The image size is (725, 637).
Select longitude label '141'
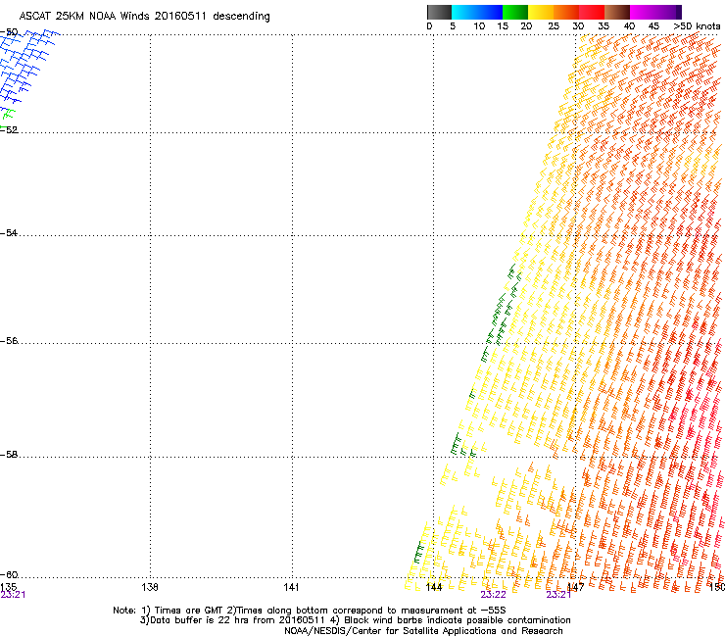(x=291, y=587)
